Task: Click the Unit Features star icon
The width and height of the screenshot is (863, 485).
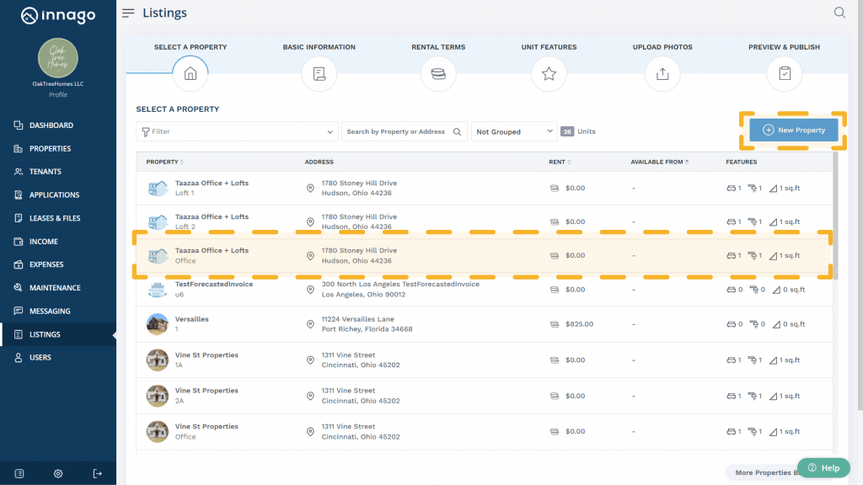Action: pyautogui.click(x=549, y=74)
